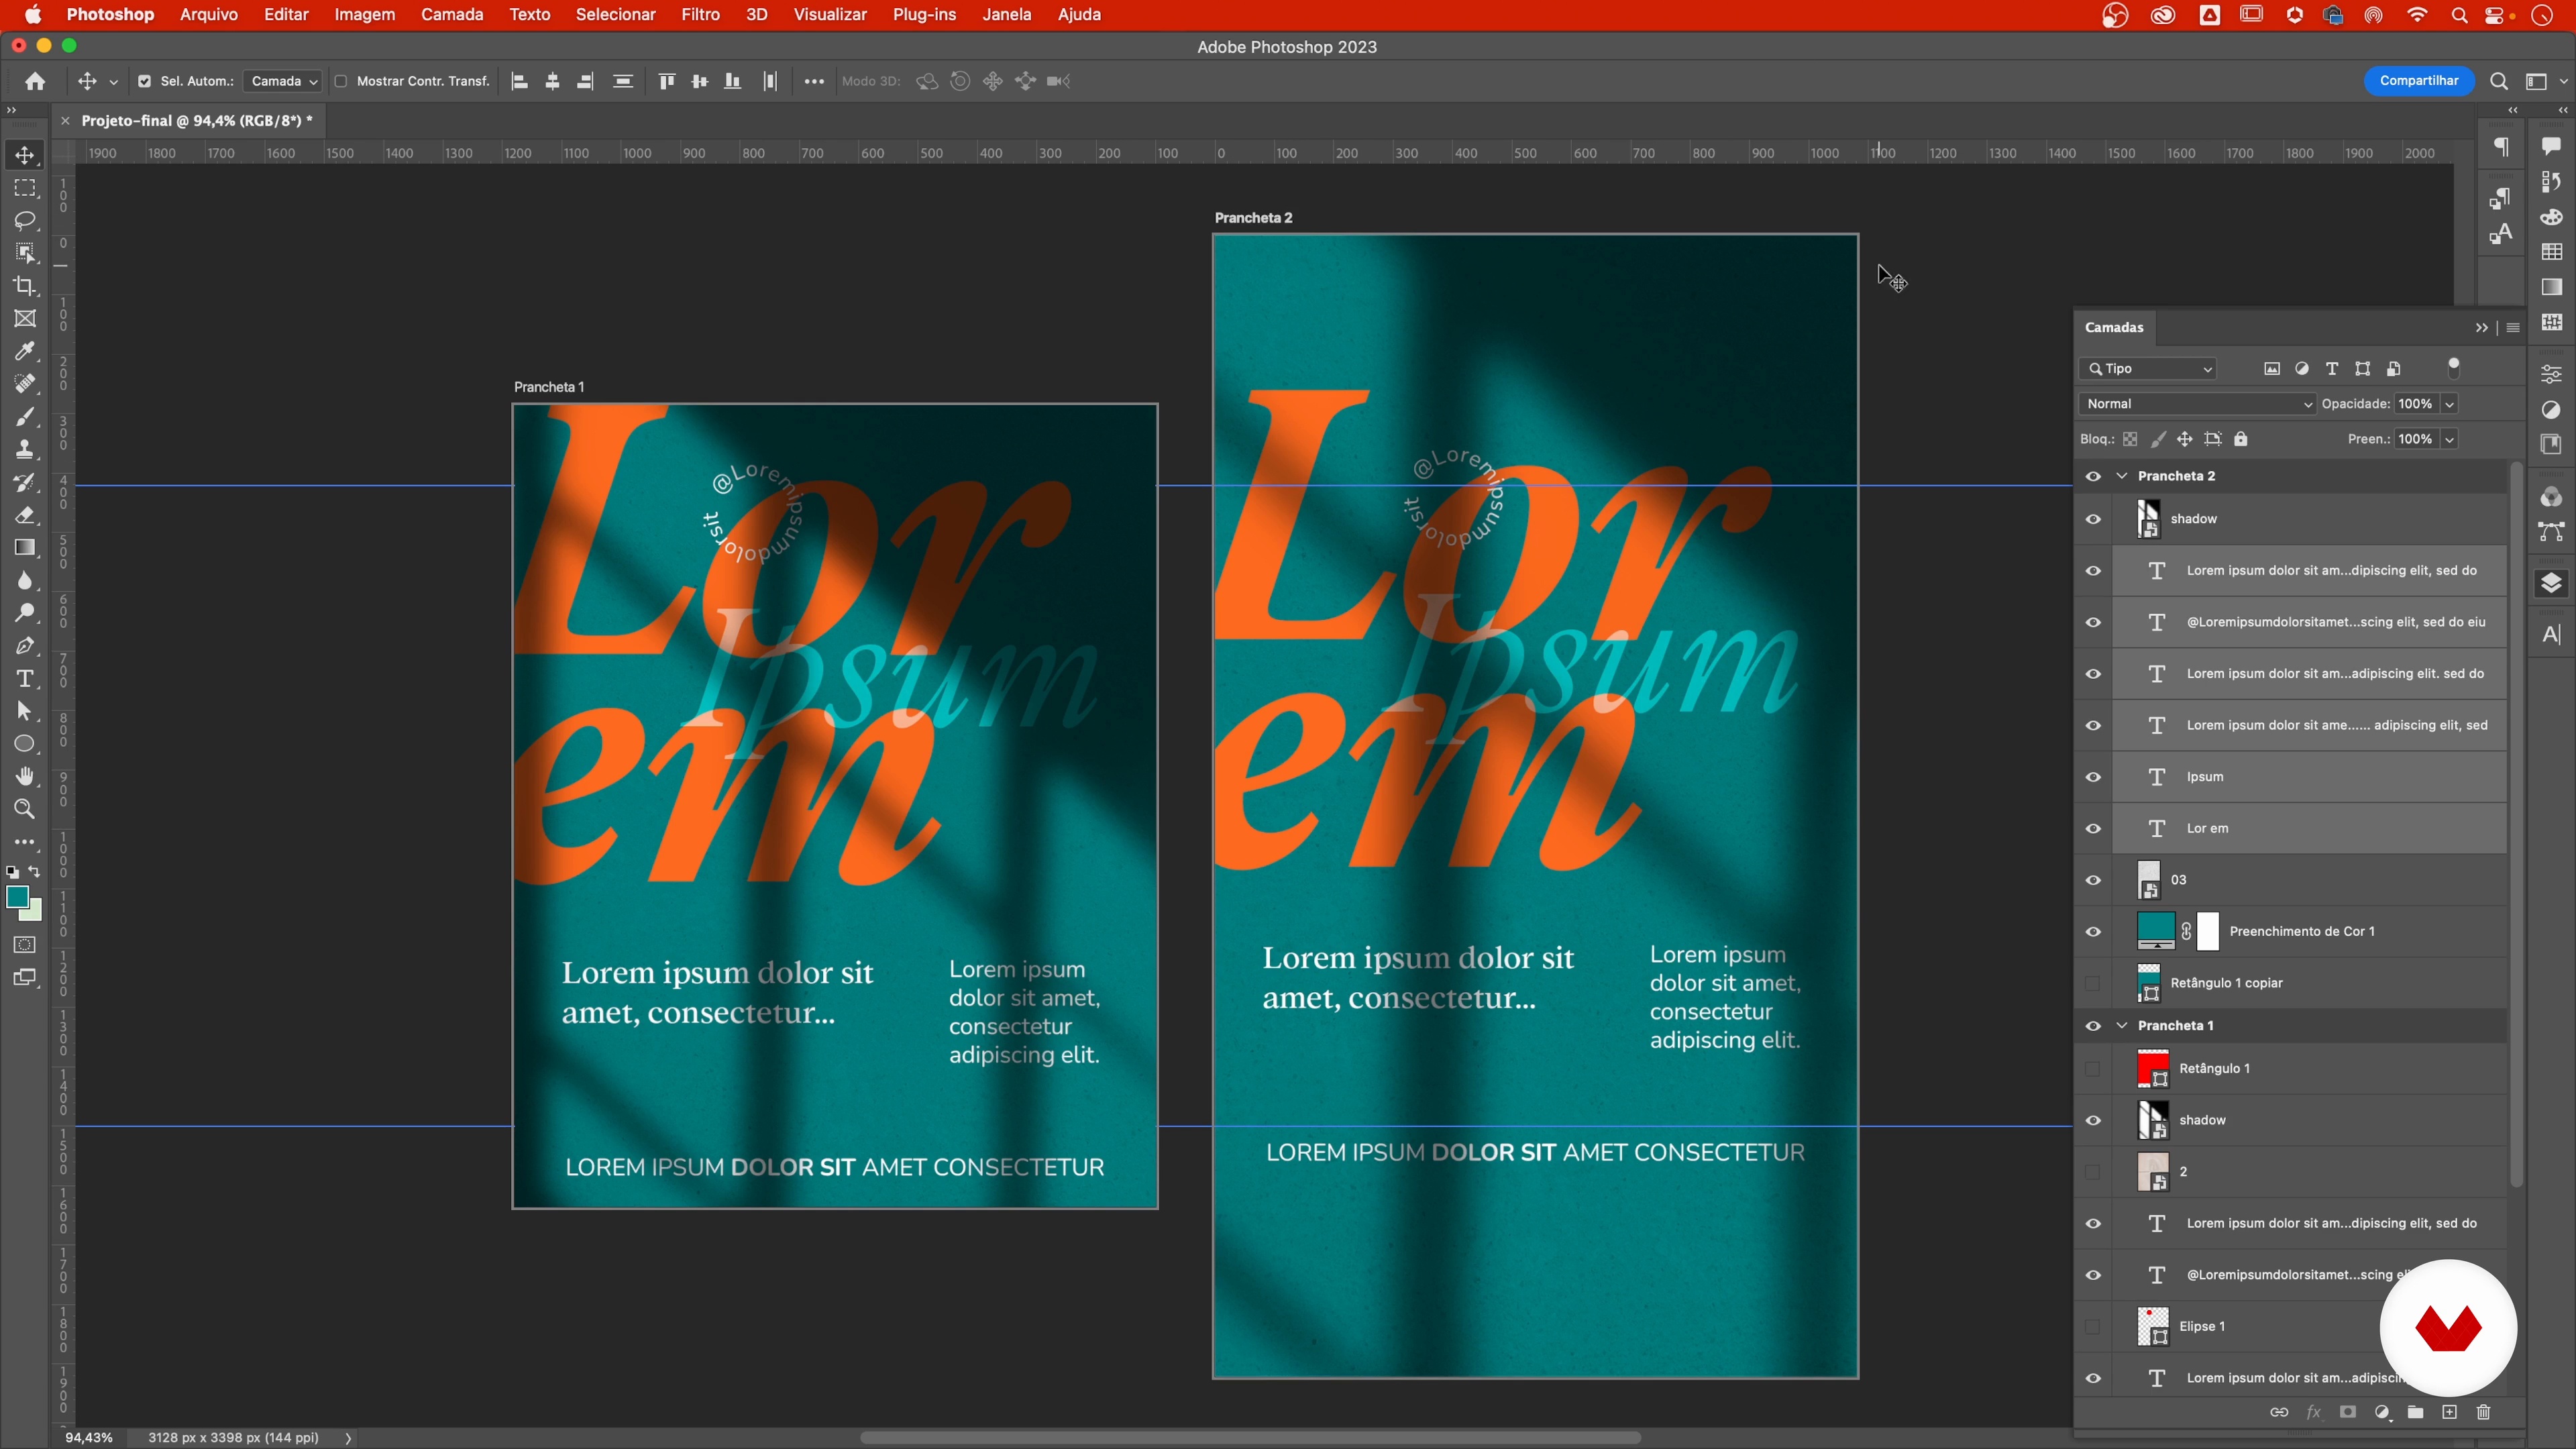2576x1449 pixels.
Task: Click the horizontal canvas scrollbar
Action: click(x=1250, y=1438)
